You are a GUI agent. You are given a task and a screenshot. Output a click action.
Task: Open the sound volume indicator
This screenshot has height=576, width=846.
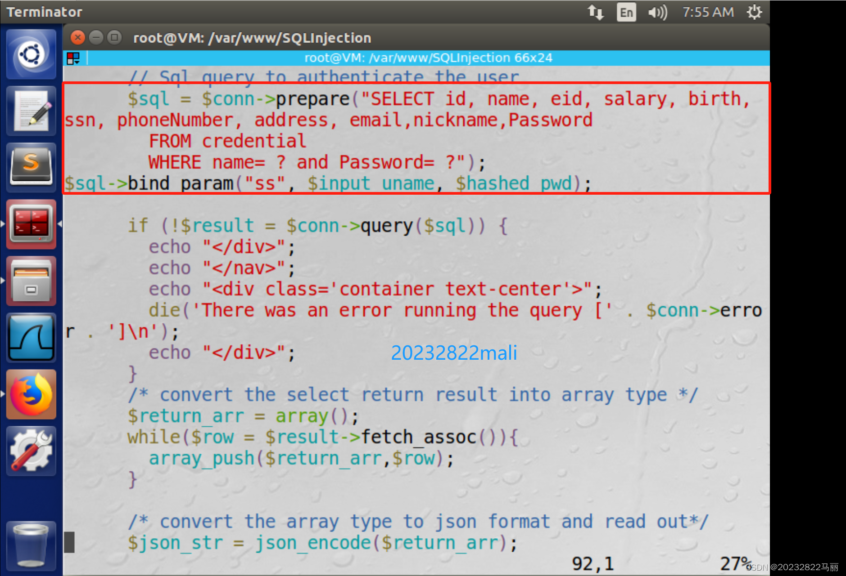point(657,12)
